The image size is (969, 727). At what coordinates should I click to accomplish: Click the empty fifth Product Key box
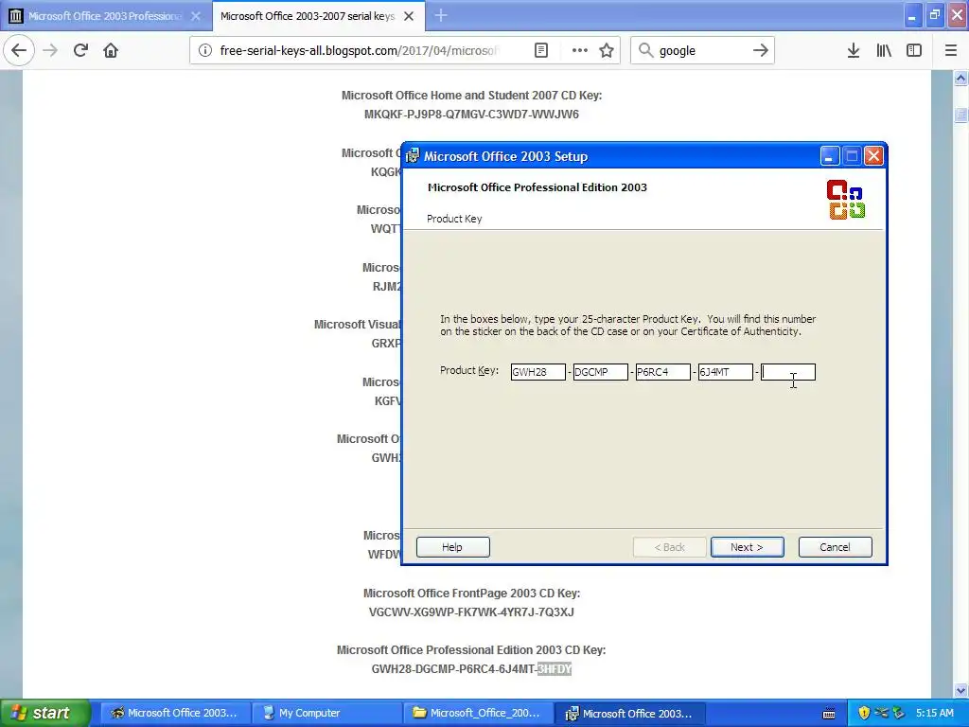pos(788,371)
